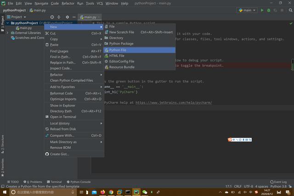This screenshot has width=294, height=196.
Task: Open in Terminal menu entry
Action: [x=74, y=117]
